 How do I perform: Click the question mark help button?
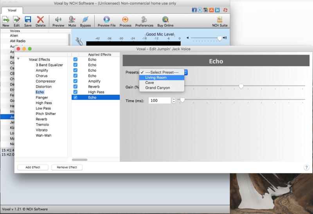click(306, 168)
